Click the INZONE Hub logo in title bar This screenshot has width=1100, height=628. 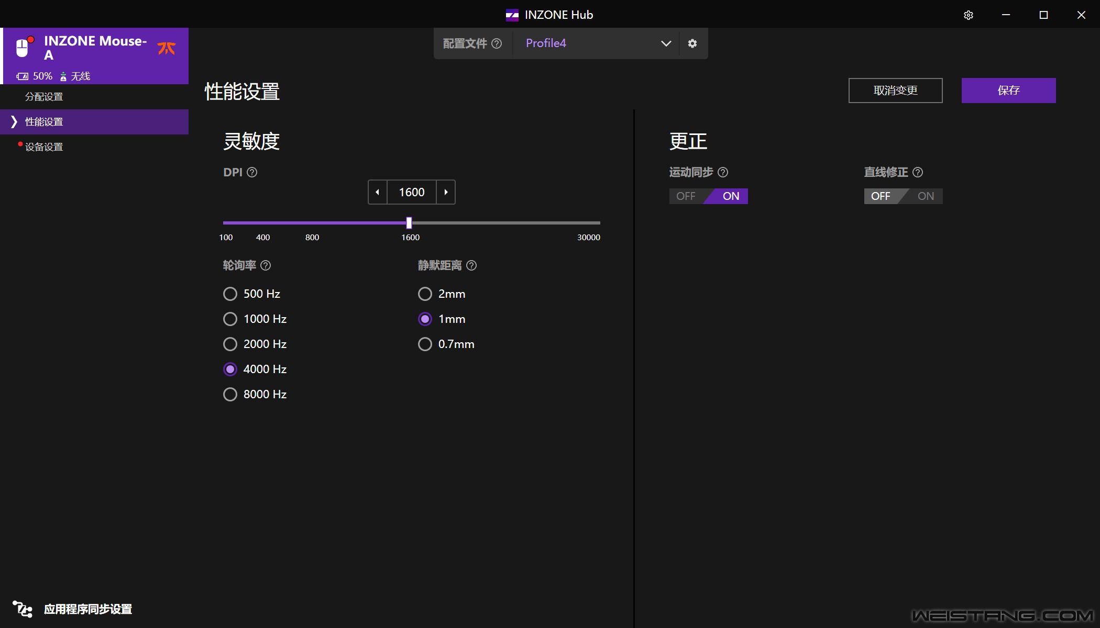tap(512, 15)
